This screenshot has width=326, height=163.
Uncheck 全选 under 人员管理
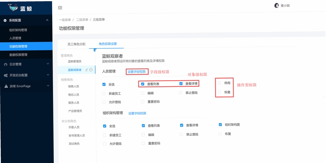[x=104, y=84]
